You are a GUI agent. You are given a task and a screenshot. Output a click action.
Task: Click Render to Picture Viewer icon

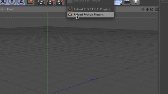coord(51,2)
